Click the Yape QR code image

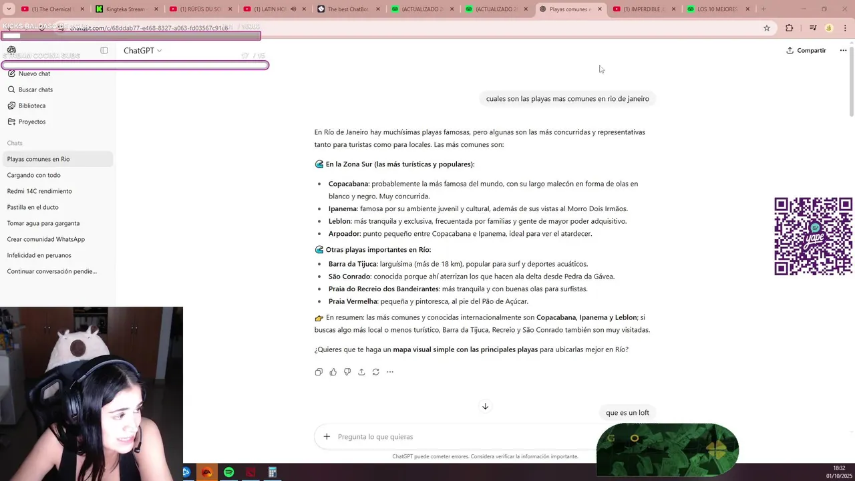(813, 236)
